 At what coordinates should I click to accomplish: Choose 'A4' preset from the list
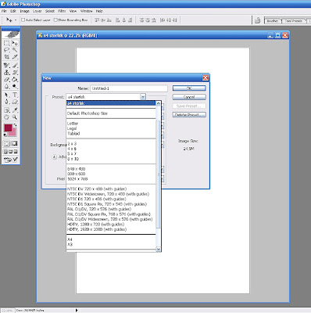111,239
